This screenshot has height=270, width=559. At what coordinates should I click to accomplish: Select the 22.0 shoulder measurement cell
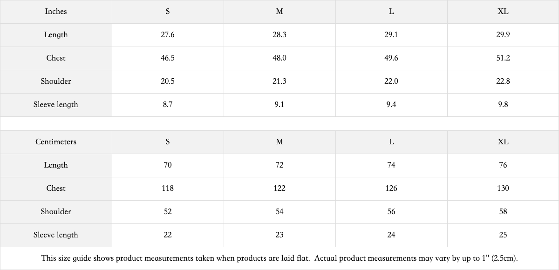pyautogui.click(x=391, y=81)
